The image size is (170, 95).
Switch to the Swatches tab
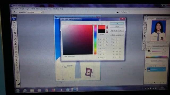155,46
